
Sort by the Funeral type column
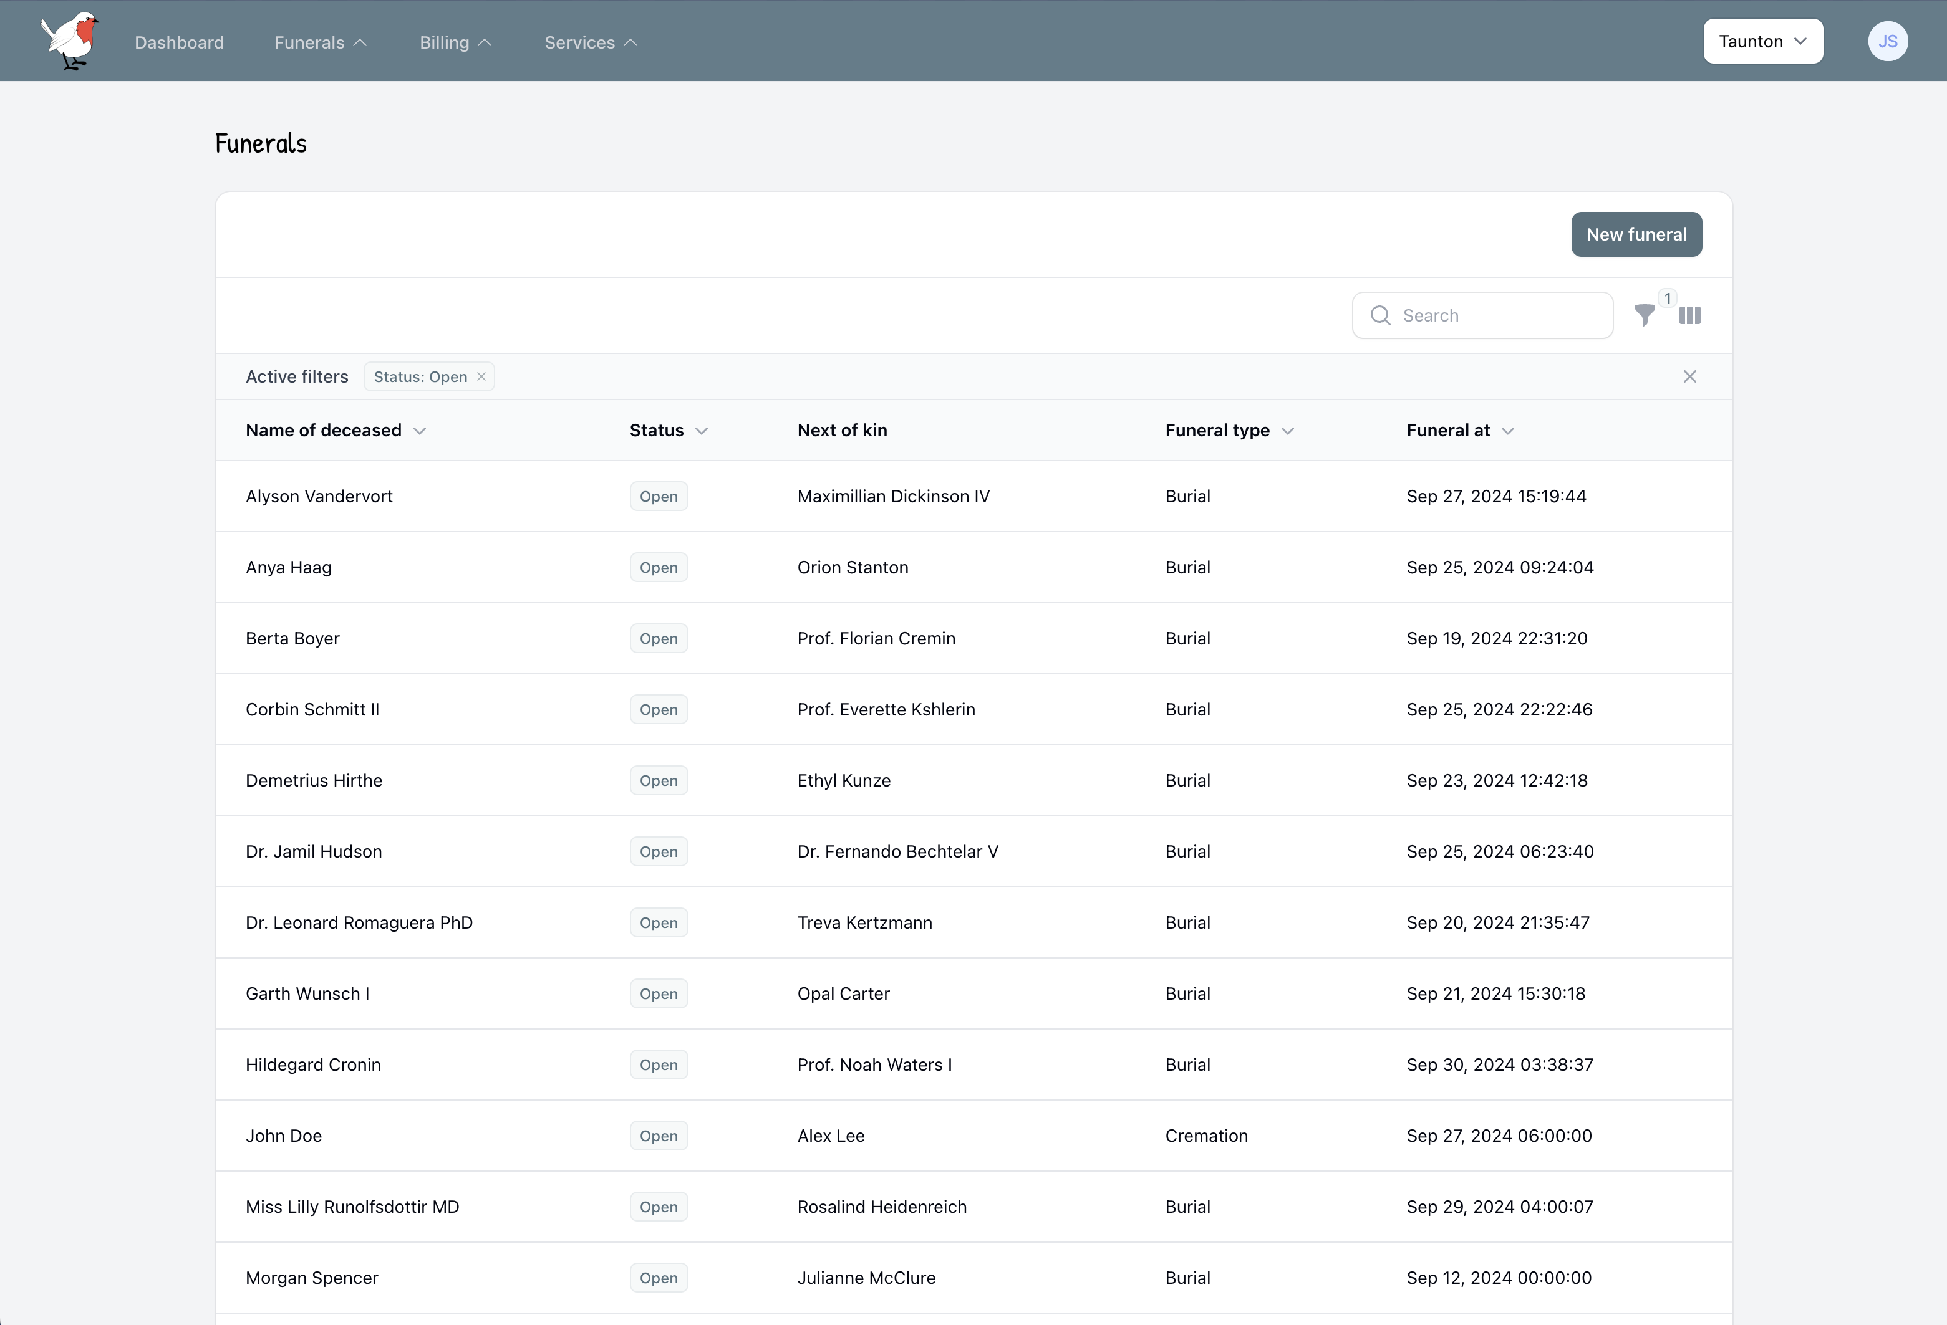pyautogui.click(x=1230, y=430)
